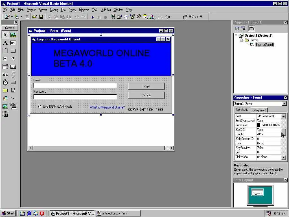Select the OptionButton control in toolbox
This screenshot has height=217, width=289.
point(13,59)
